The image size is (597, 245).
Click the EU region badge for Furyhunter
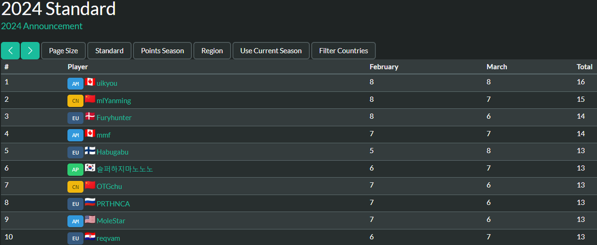(75, 118)
